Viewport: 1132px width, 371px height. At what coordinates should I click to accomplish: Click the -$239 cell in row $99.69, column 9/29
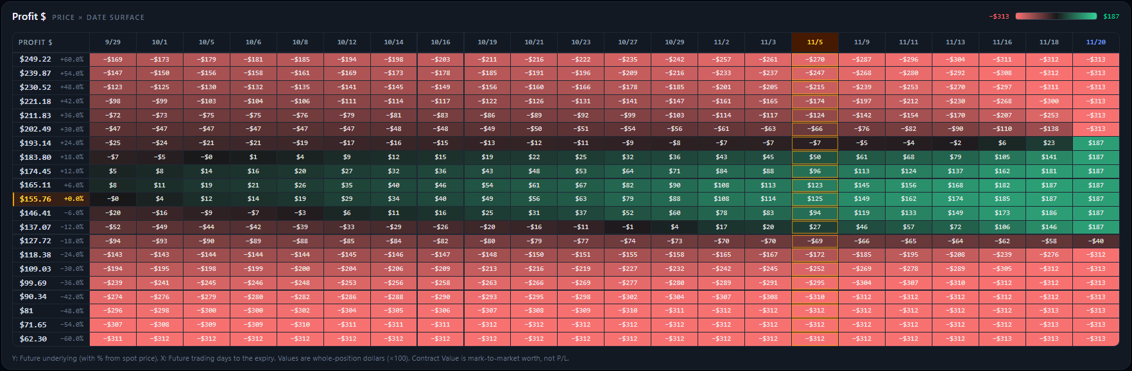click(x=113, y=283)
